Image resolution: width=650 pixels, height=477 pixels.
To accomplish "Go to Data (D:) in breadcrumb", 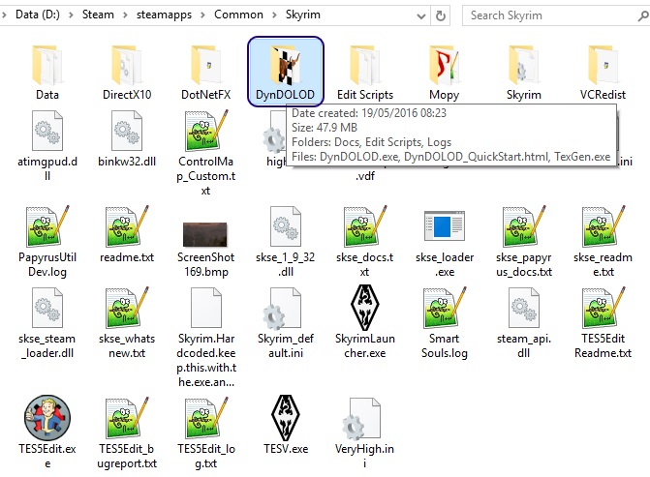I will pyautogui.click(x=38, y=15).
